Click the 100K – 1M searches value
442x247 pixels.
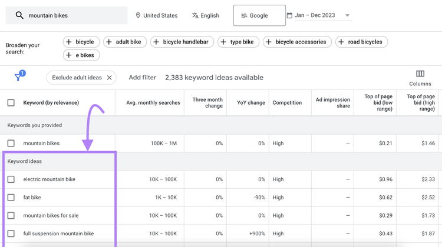coord(163,143)
